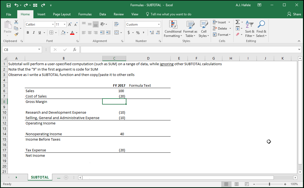Click the Accounting dollar format icon
Image resolution: width=304 pixels, height=188 pixels.
click(129, 33)
